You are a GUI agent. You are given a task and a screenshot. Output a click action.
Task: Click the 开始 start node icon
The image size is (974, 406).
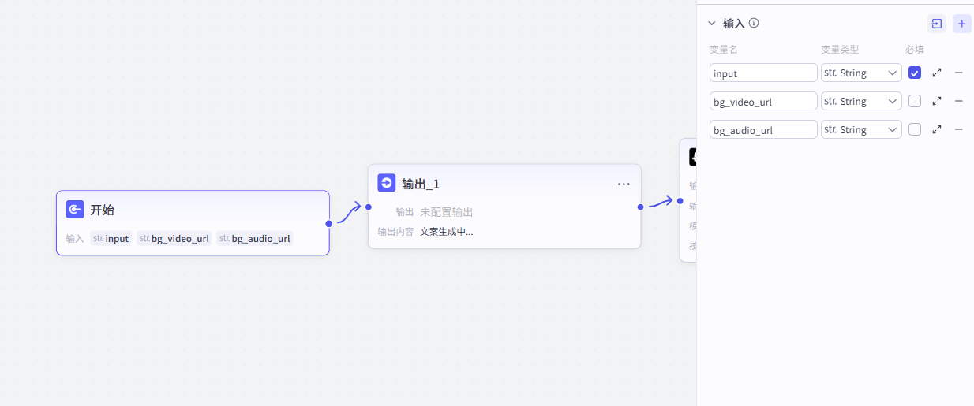(75, 210)
